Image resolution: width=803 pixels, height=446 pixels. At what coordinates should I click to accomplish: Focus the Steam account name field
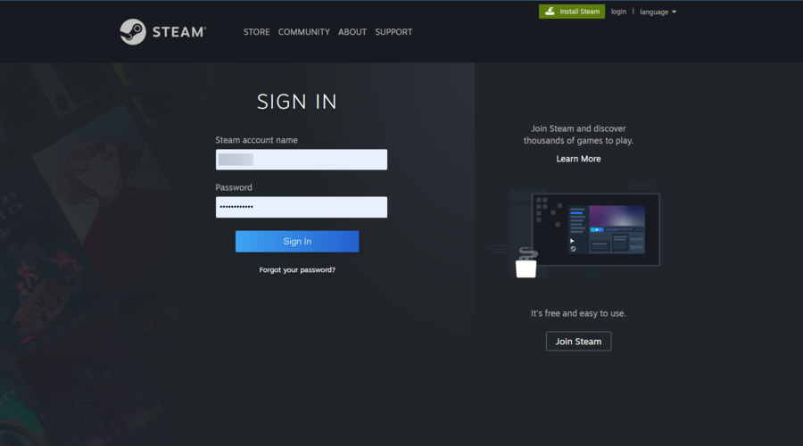tap(302, 160)
